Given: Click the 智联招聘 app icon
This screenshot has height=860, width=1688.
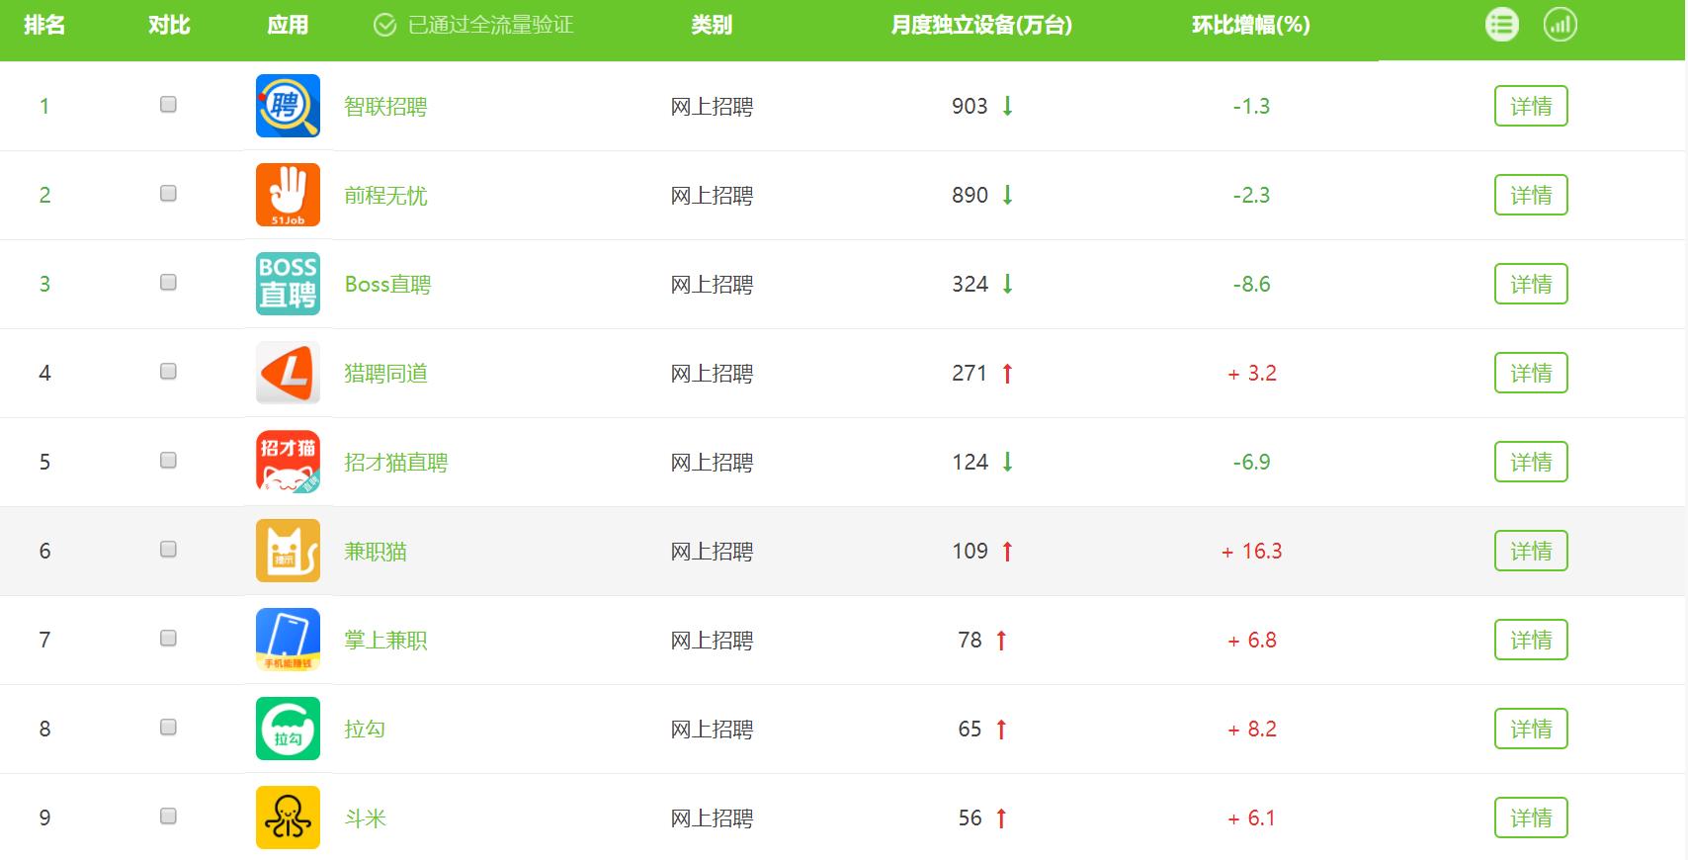Looking at the screenshot, I should 288,106.
